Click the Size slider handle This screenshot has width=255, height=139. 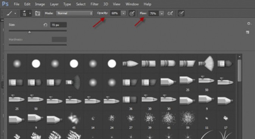tap(30, 32)
